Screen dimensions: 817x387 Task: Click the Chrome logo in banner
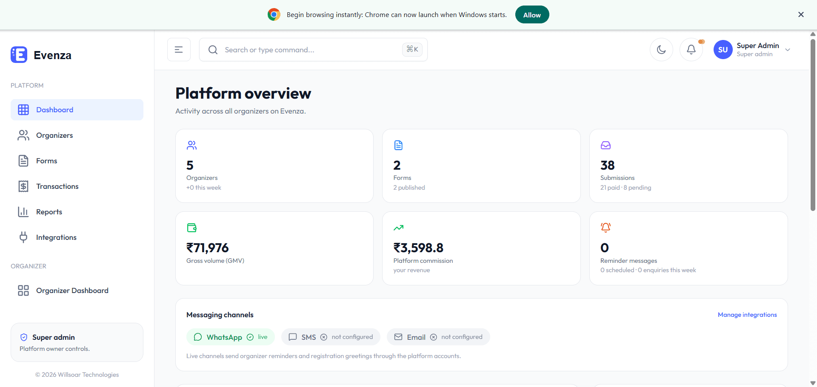pos(274,14)
